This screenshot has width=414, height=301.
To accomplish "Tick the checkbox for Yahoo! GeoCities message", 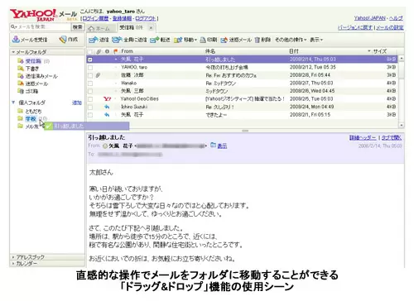I will (90, 99).
